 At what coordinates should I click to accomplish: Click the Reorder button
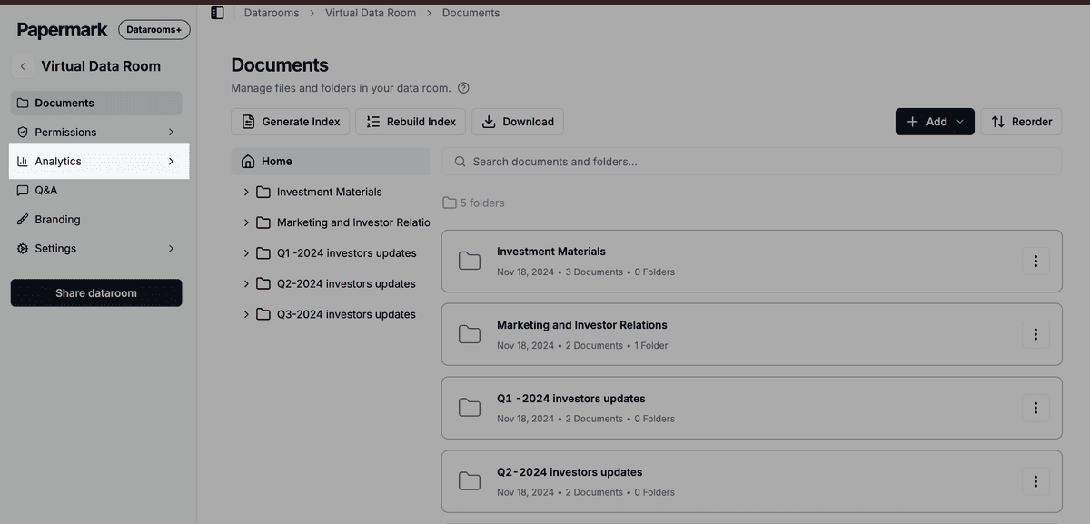1021,122
